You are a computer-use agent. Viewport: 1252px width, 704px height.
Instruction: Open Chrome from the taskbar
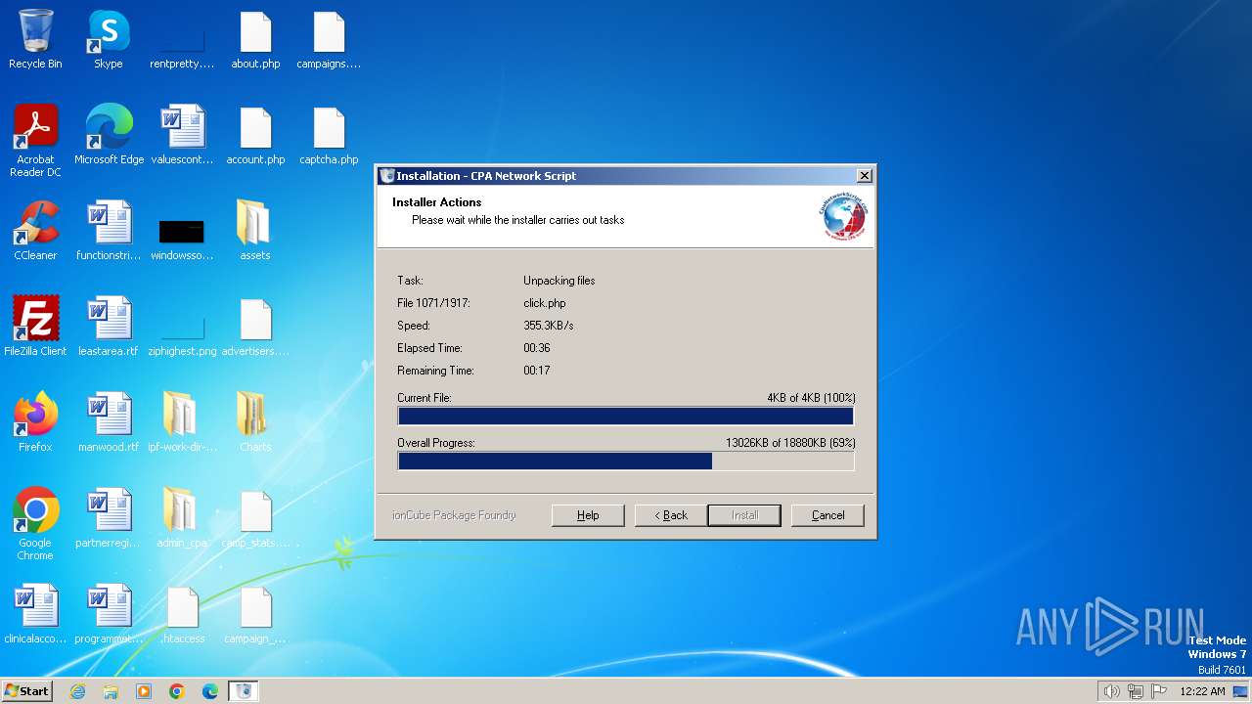pos(177,691)
